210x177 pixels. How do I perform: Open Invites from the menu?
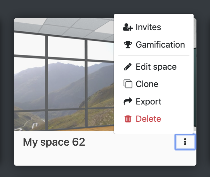[154, 27]
